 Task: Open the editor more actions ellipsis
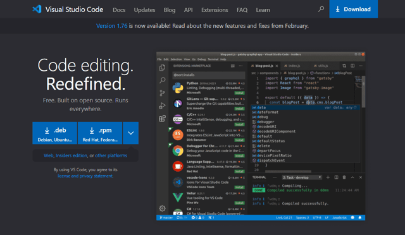click(361, 66)
